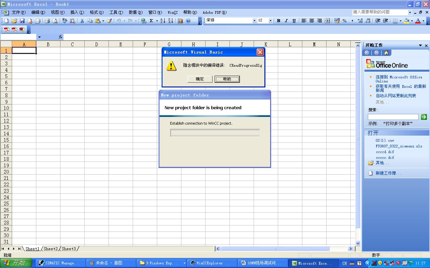Insert a hyperlink with the globe icon
430x268 pixels.
pos(144,21)
